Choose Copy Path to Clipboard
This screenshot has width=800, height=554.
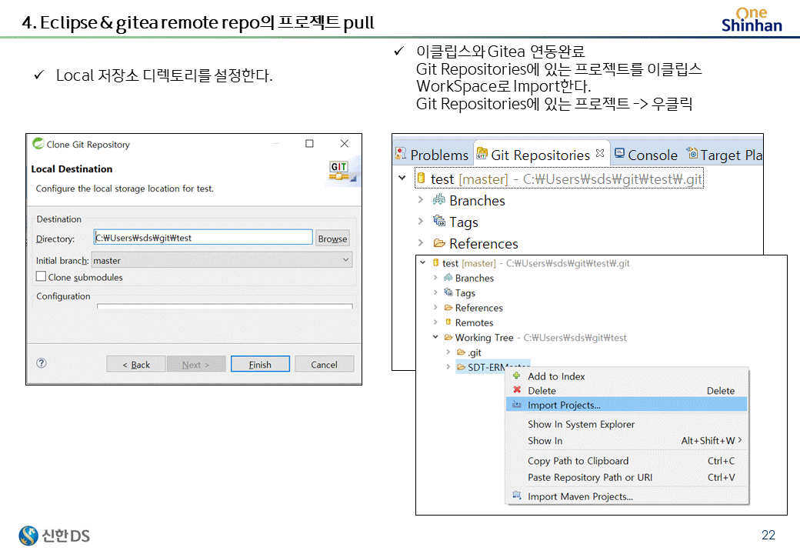coord(626,461)
